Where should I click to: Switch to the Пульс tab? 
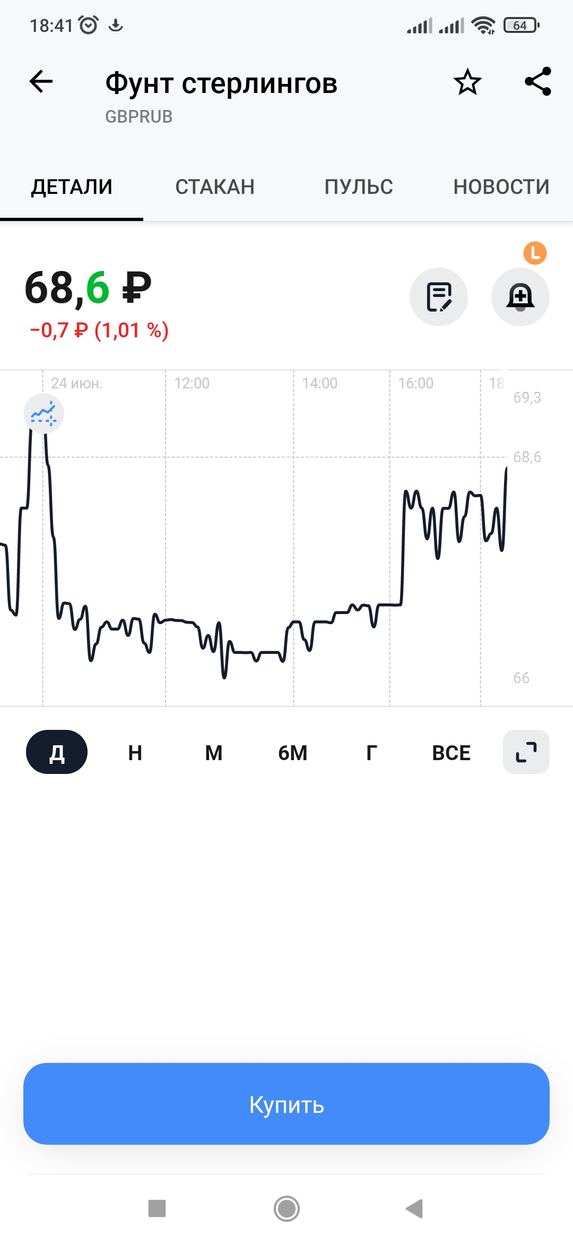coord(359,187)
